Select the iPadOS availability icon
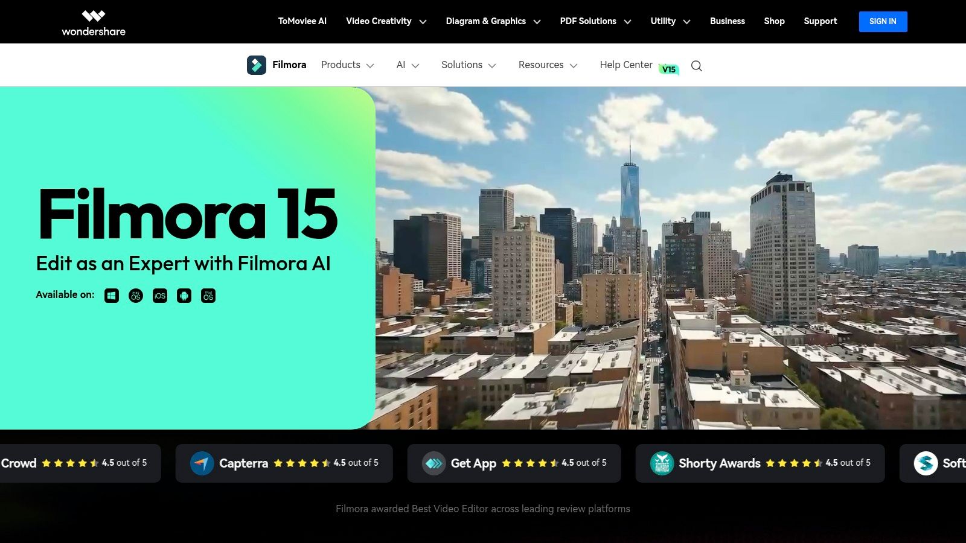 pos(208,296)
